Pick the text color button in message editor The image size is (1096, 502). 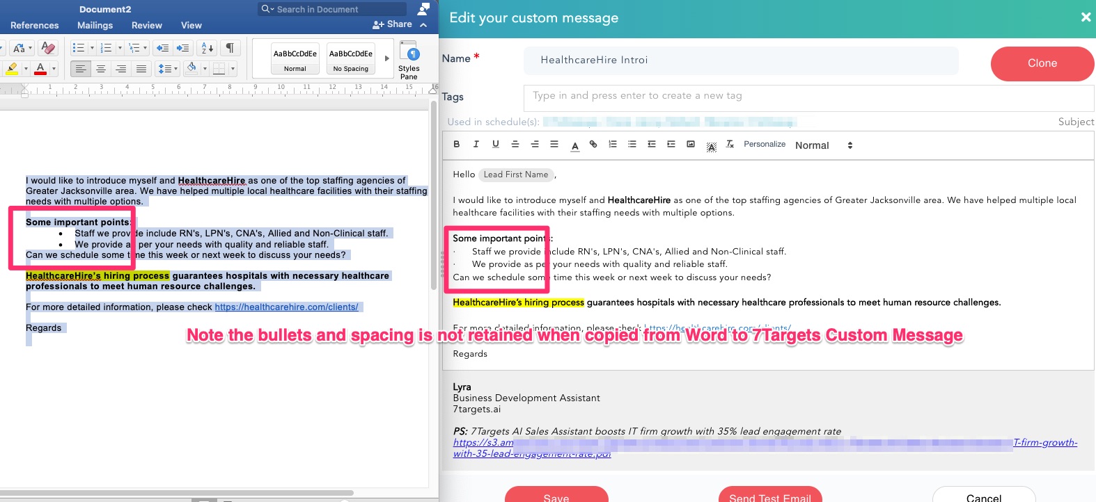[x=575, y=145]
